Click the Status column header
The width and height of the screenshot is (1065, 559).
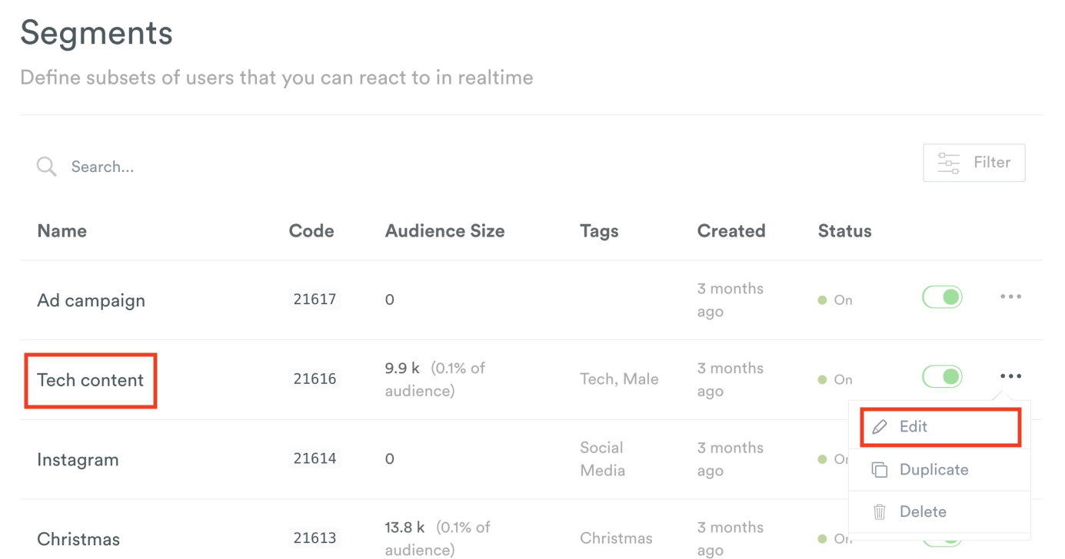click(844, 231)
